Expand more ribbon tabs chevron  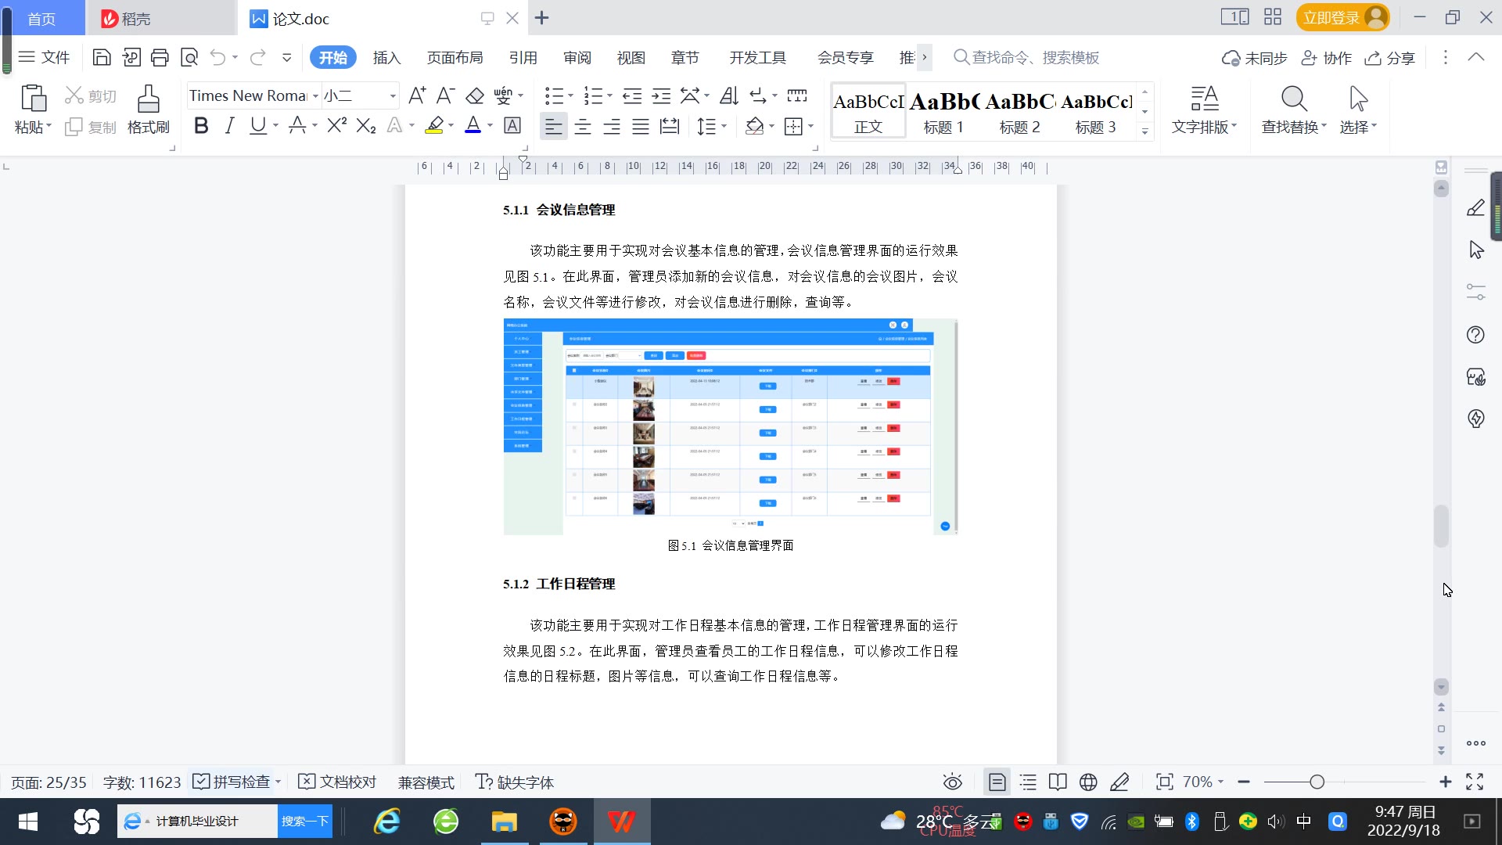point(925,57)
